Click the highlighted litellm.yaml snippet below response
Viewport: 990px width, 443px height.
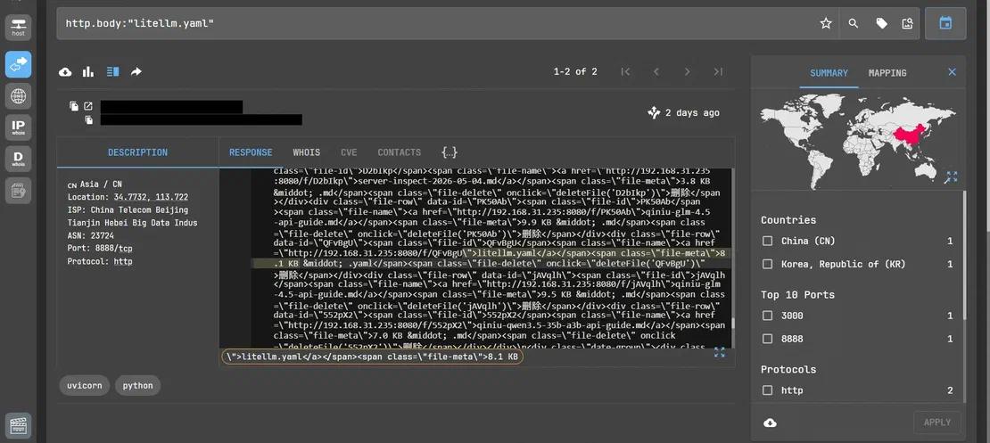coord(372,357)
